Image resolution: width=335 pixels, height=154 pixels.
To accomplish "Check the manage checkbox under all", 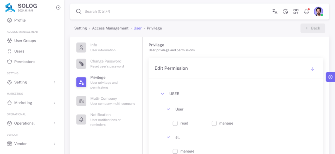I will click(x=175, y=151).
